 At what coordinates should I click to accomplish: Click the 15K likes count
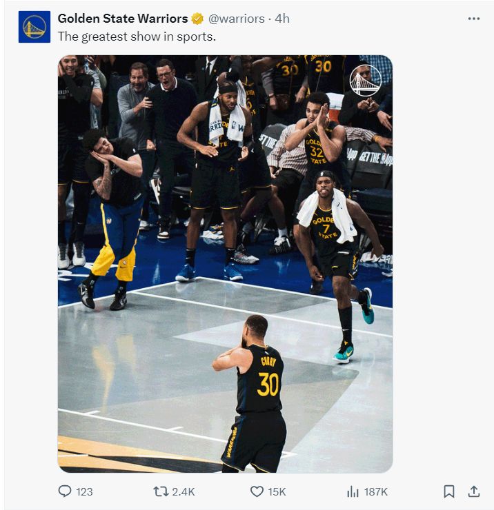tap(277, 491)
